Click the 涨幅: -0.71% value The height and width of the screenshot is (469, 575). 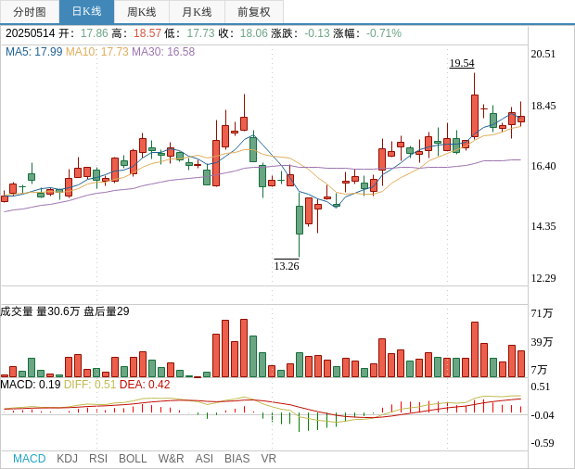point(367,33)
